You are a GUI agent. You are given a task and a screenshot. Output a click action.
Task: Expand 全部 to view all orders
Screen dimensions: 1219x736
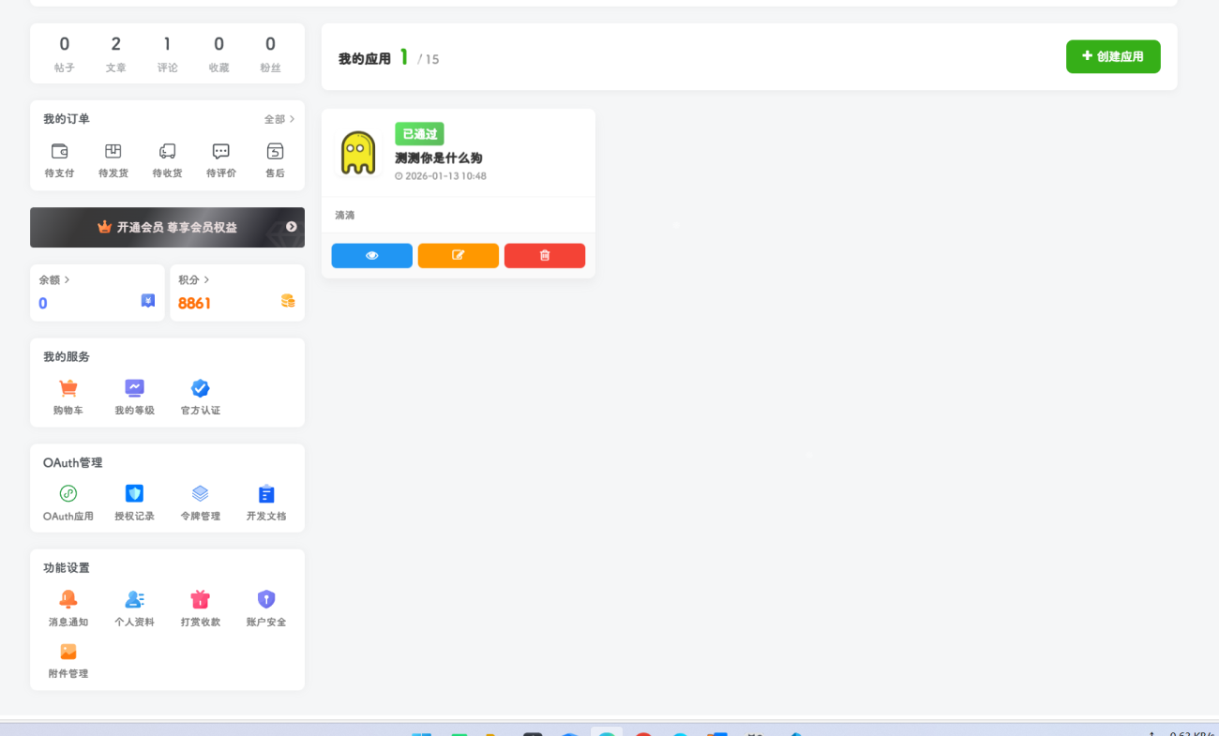279,119
